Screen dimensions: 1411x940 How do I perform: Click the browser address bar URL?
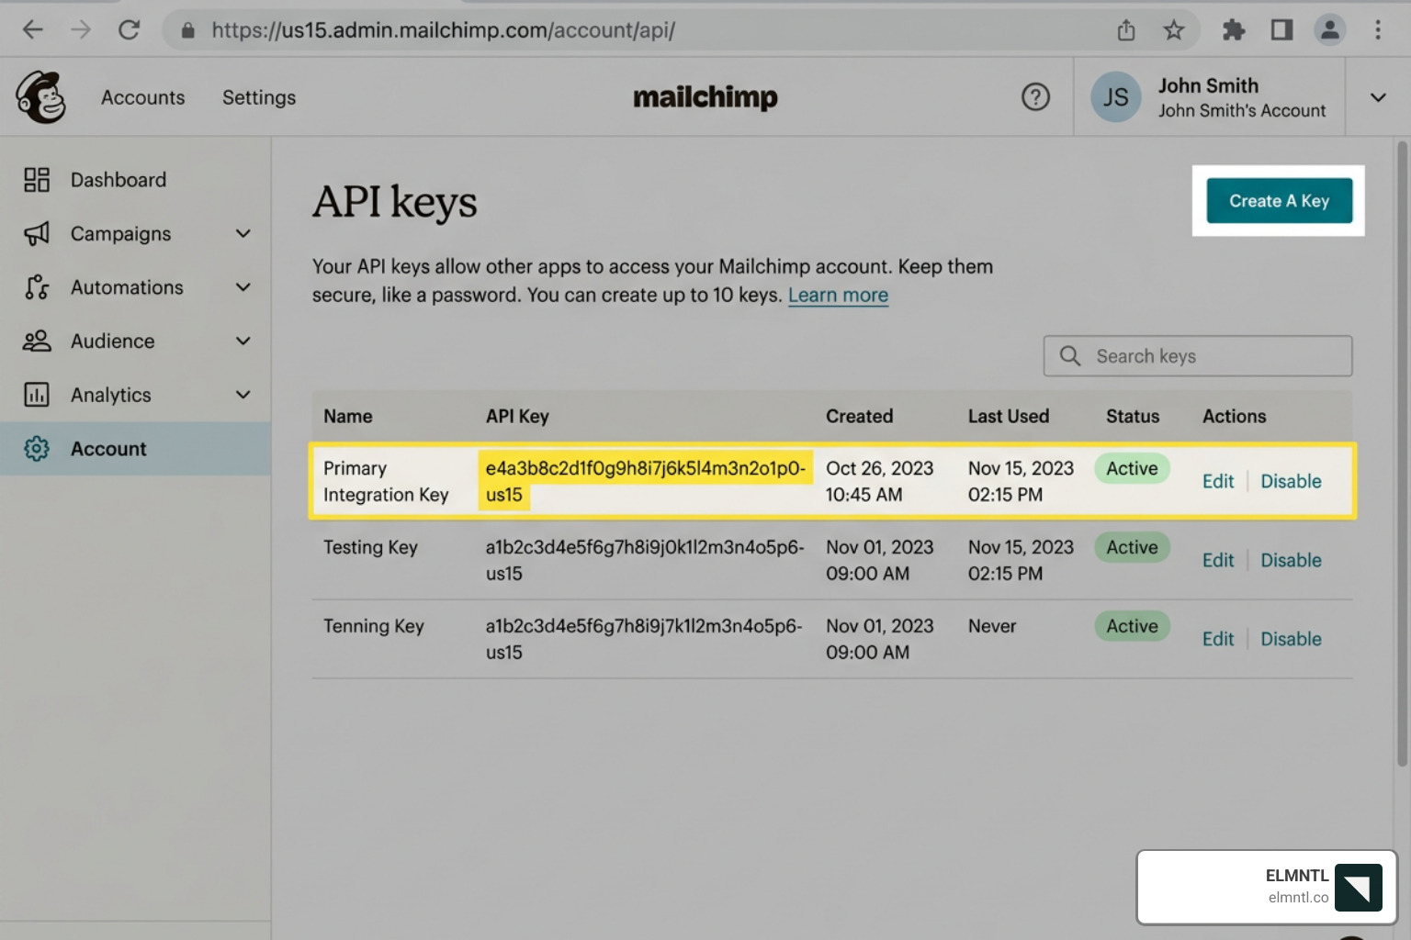(x=444, y=30)
